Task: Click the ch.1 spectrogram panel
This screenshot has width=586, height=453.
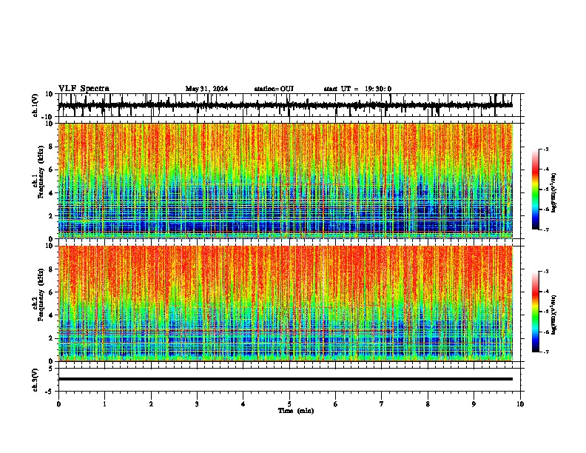Action: click(x=285, y=181)
